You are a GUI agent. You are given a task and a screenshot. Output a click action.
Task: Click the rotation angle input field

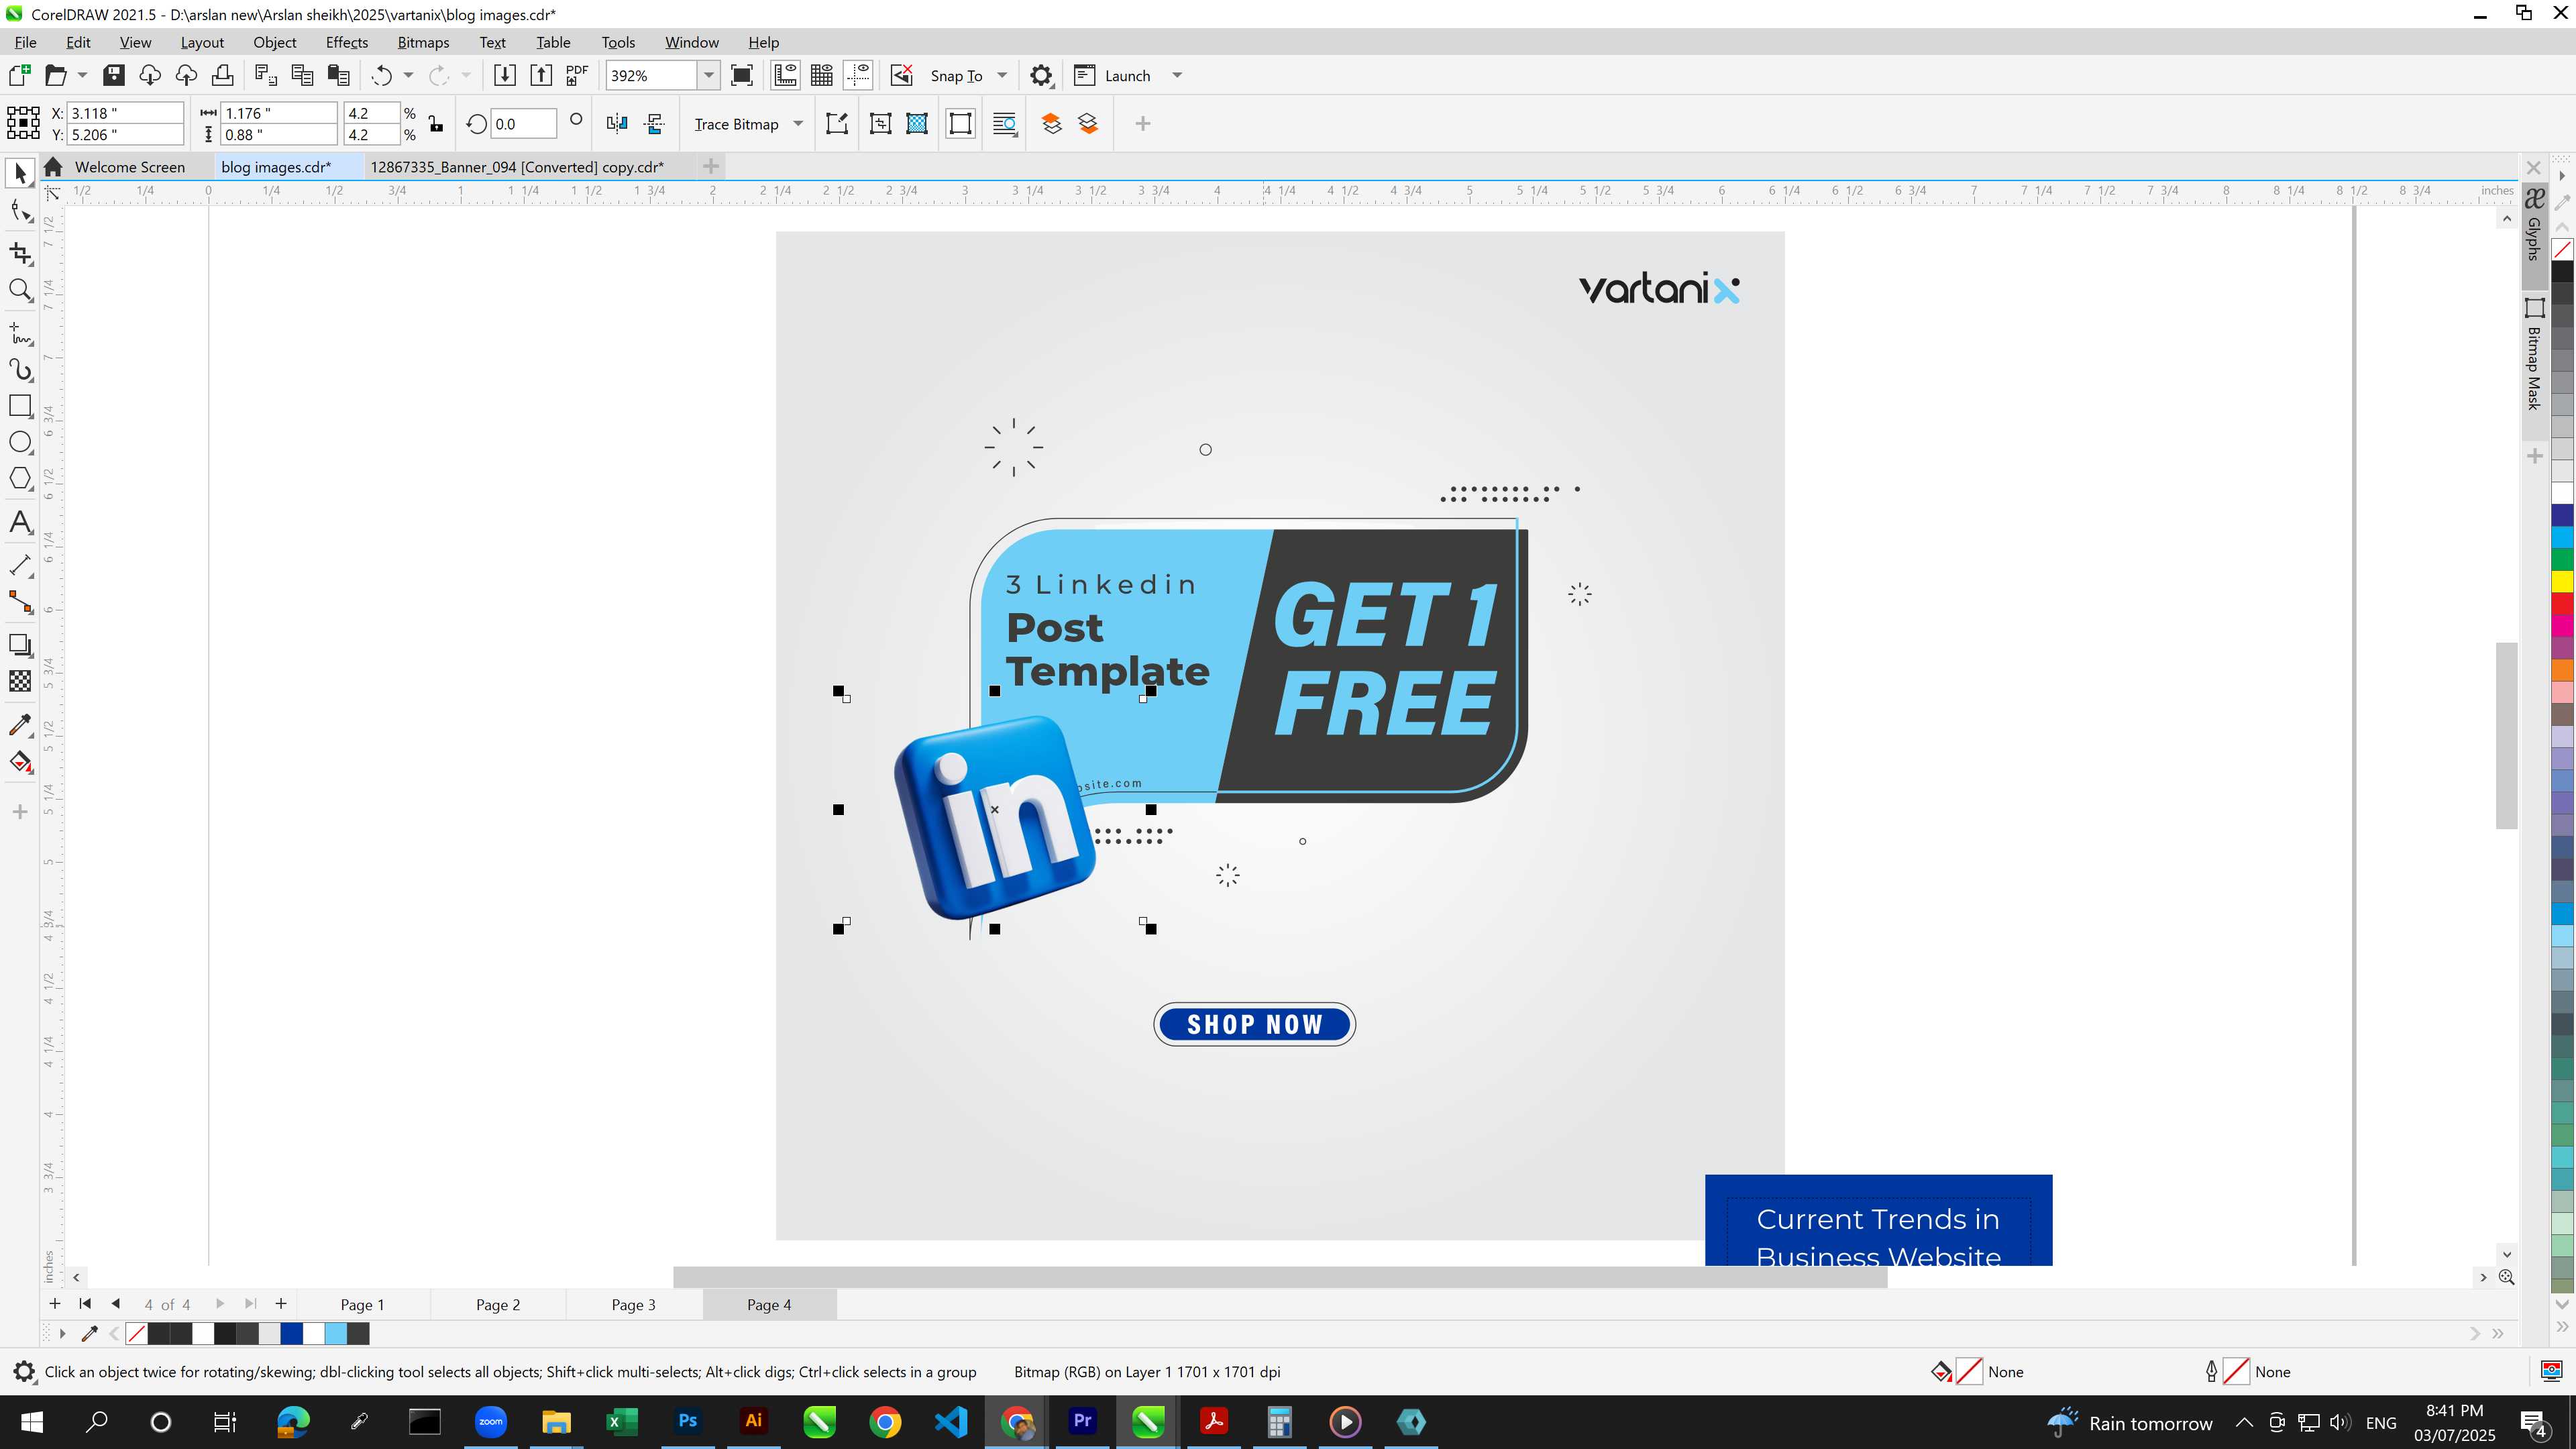[x=524, y=124]
